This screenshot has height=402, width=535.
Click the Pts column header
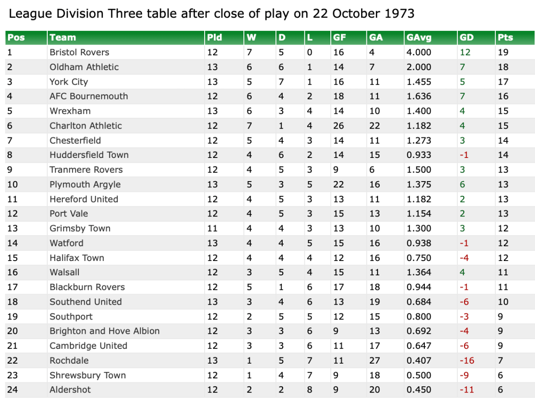click(506, 37)
